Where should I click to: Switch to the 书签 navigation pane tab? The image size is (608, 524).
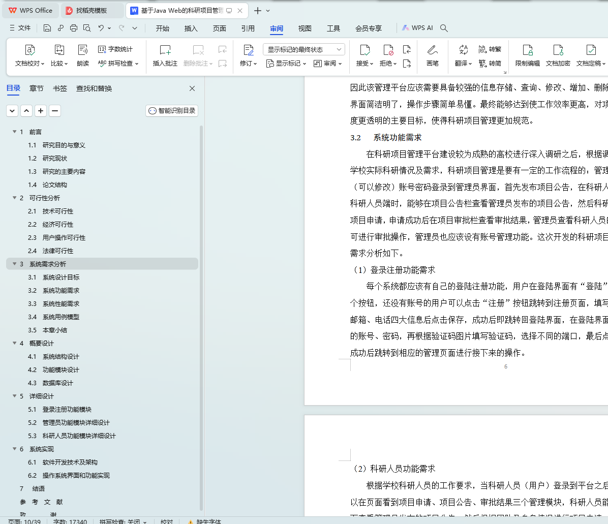(x=59, y=88)
